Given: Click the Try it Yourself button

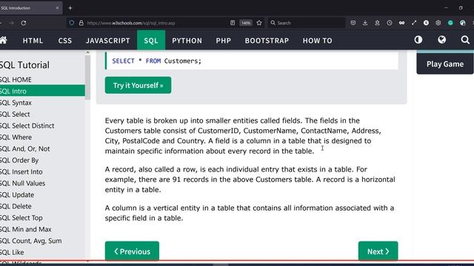Looking at the screenshot, I should 138,86.
